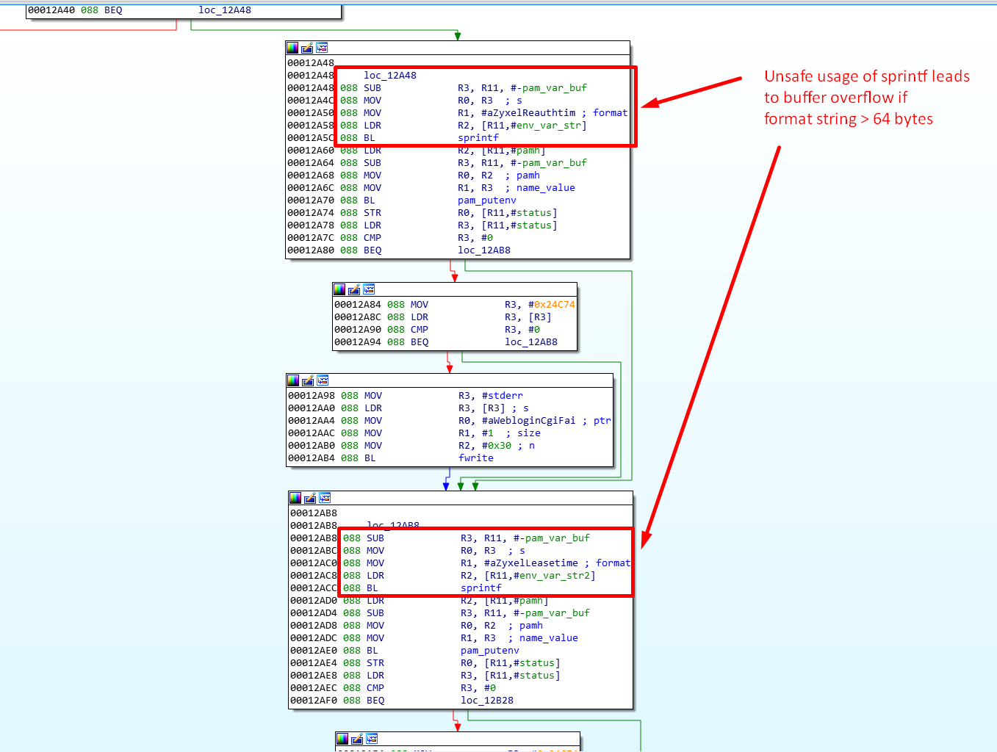Open node color picker on loc_12A48 block
The height and width of the screenshot is (752, 997).
tap(292, 48)
